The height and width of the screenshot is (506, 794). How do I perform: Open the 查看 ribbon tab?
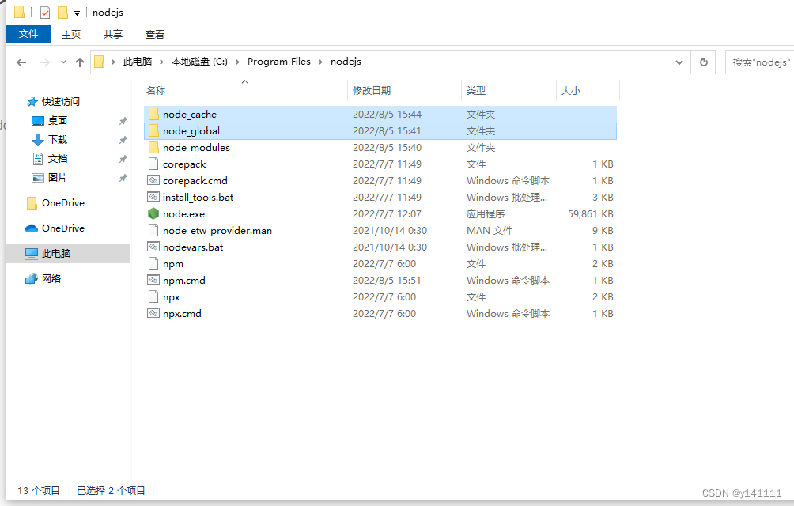pos(154,34)
